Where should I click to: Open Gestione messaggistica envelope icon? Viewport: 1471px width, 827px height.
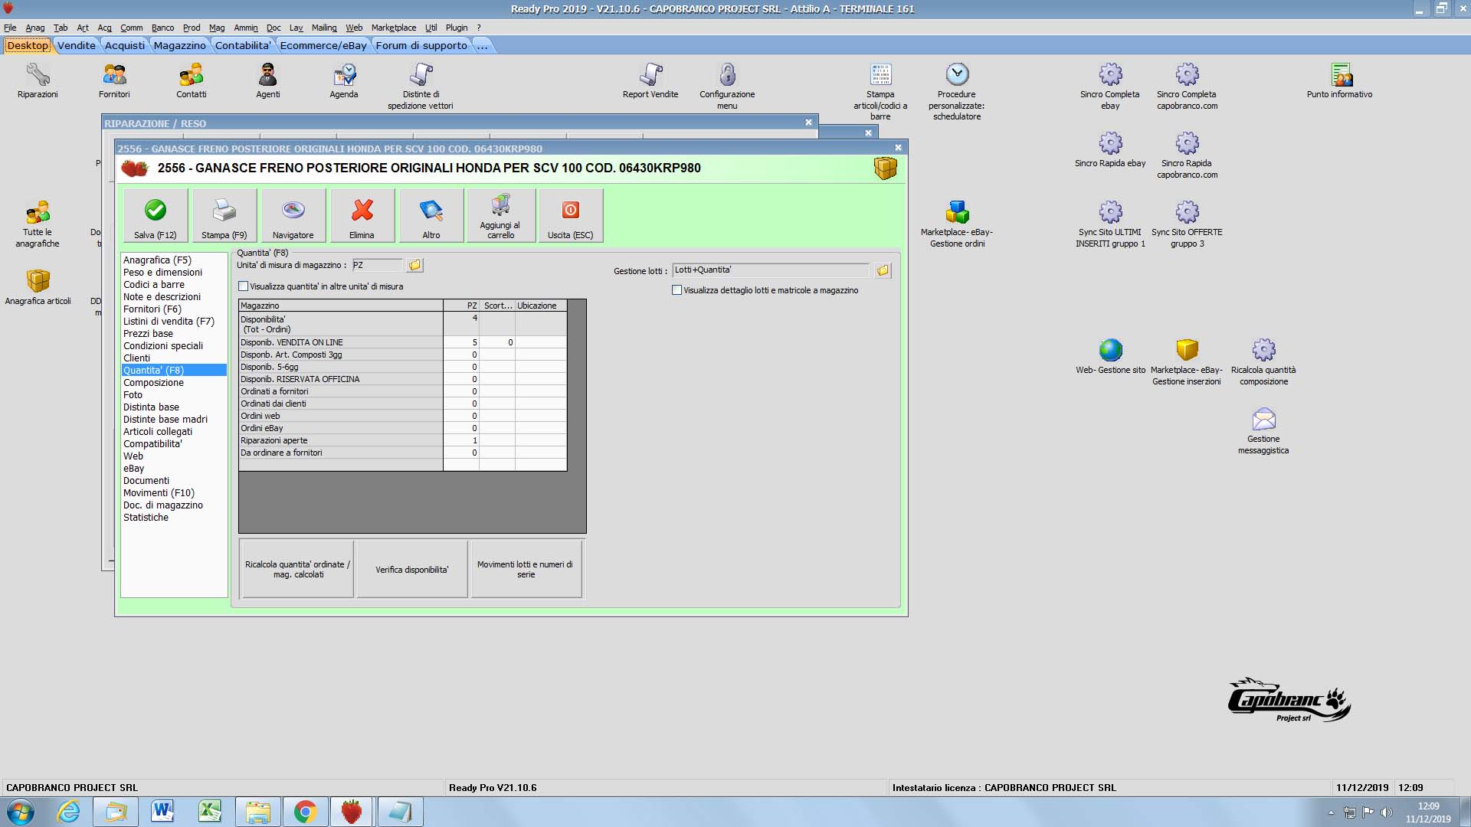(1263, 430)
